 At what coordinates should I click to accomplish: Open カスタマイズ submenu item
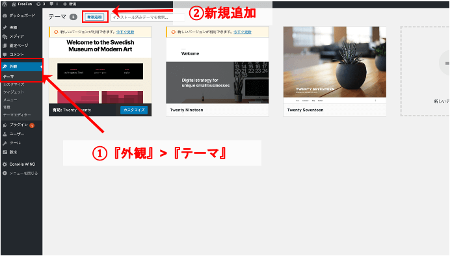(x=14, y=84)
